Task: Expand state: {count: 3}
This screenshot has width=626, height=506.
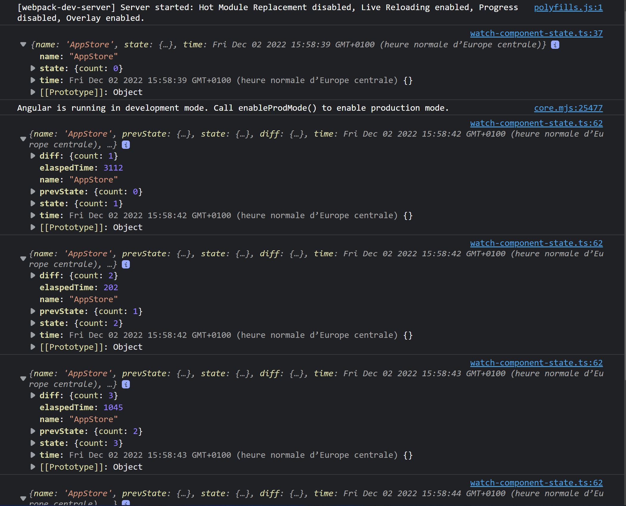Action: point(33,443)
